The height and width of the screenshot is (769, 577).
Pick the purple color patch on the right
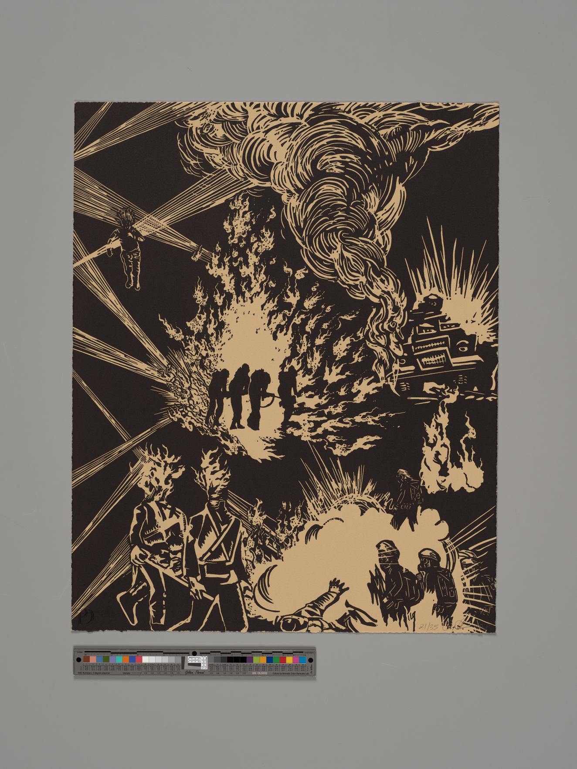(x=250, y=660)
